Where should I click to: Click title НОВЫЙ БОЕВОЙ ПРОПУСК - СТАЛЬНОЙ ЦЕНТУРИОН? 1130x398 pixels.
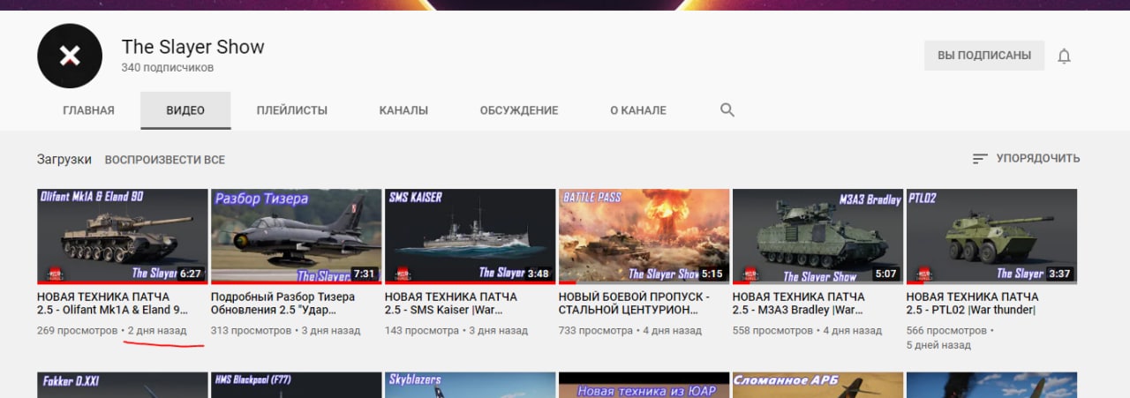634,304
